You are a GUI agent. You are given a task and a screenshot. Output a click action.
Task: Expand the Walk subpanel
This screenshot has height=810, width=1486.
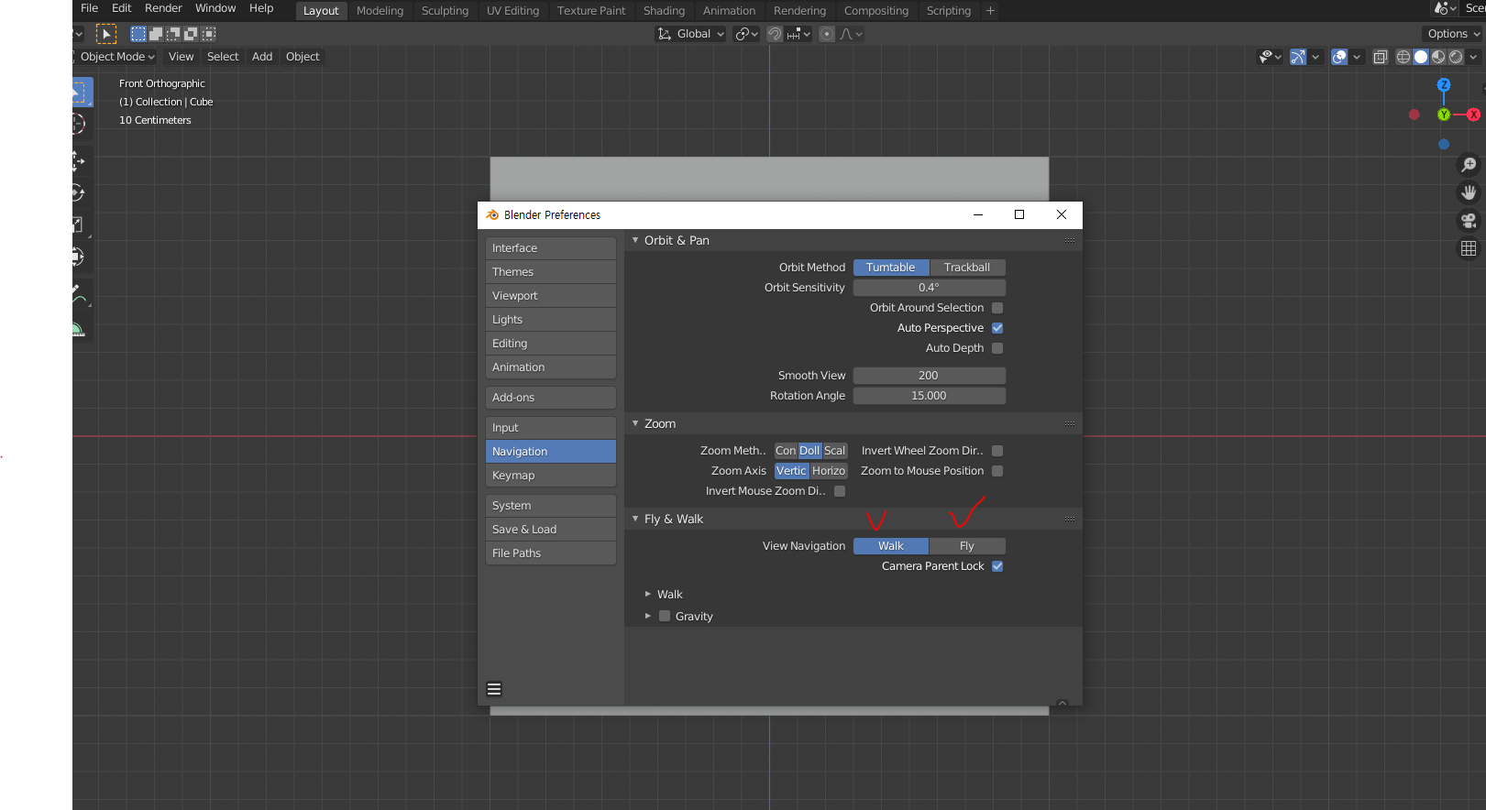click(x=648, y=594)
